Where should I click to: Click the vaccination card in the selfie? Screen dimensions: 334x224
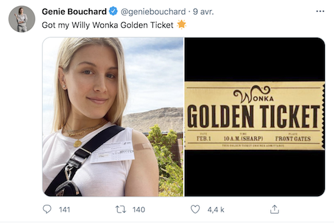(x=112, y=152)
